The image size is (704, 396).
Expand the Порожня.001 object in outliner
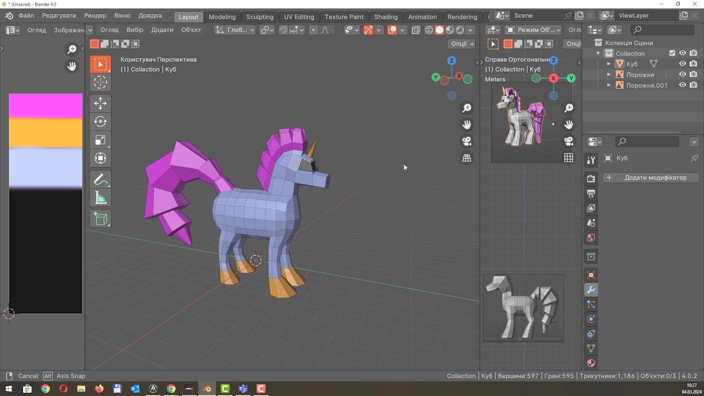(x=609, y=85)
